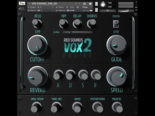Click the S sustain knob

pos(83,75)
